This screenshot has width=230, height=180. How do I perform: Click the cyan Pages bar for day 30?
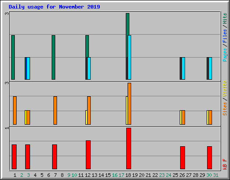coord(210,68)
